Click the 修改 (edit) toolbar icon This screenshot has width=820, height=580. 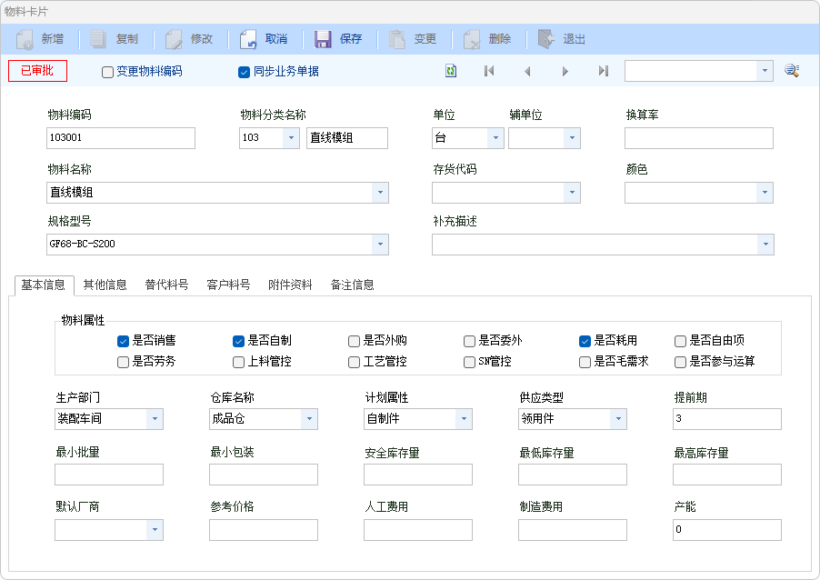coord(174,39)
